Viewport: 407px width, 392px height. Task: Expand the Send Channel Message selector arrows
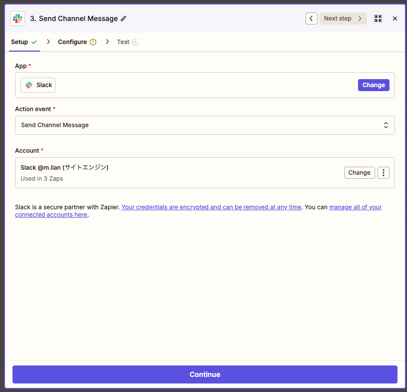[x=386, y=125]
